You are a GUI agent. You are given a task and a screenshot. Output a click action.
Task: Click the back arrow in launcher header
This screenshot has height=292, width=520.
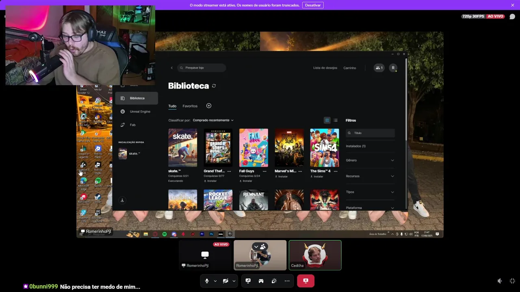tap(171, 68)
